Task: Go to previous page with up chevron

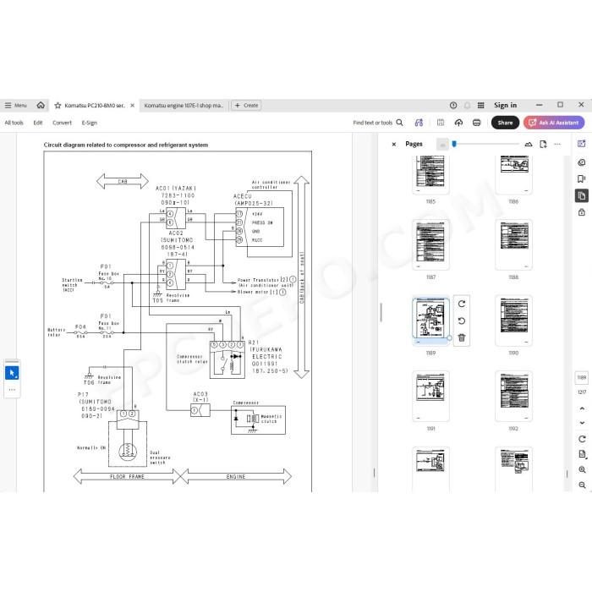Action: 582,408
